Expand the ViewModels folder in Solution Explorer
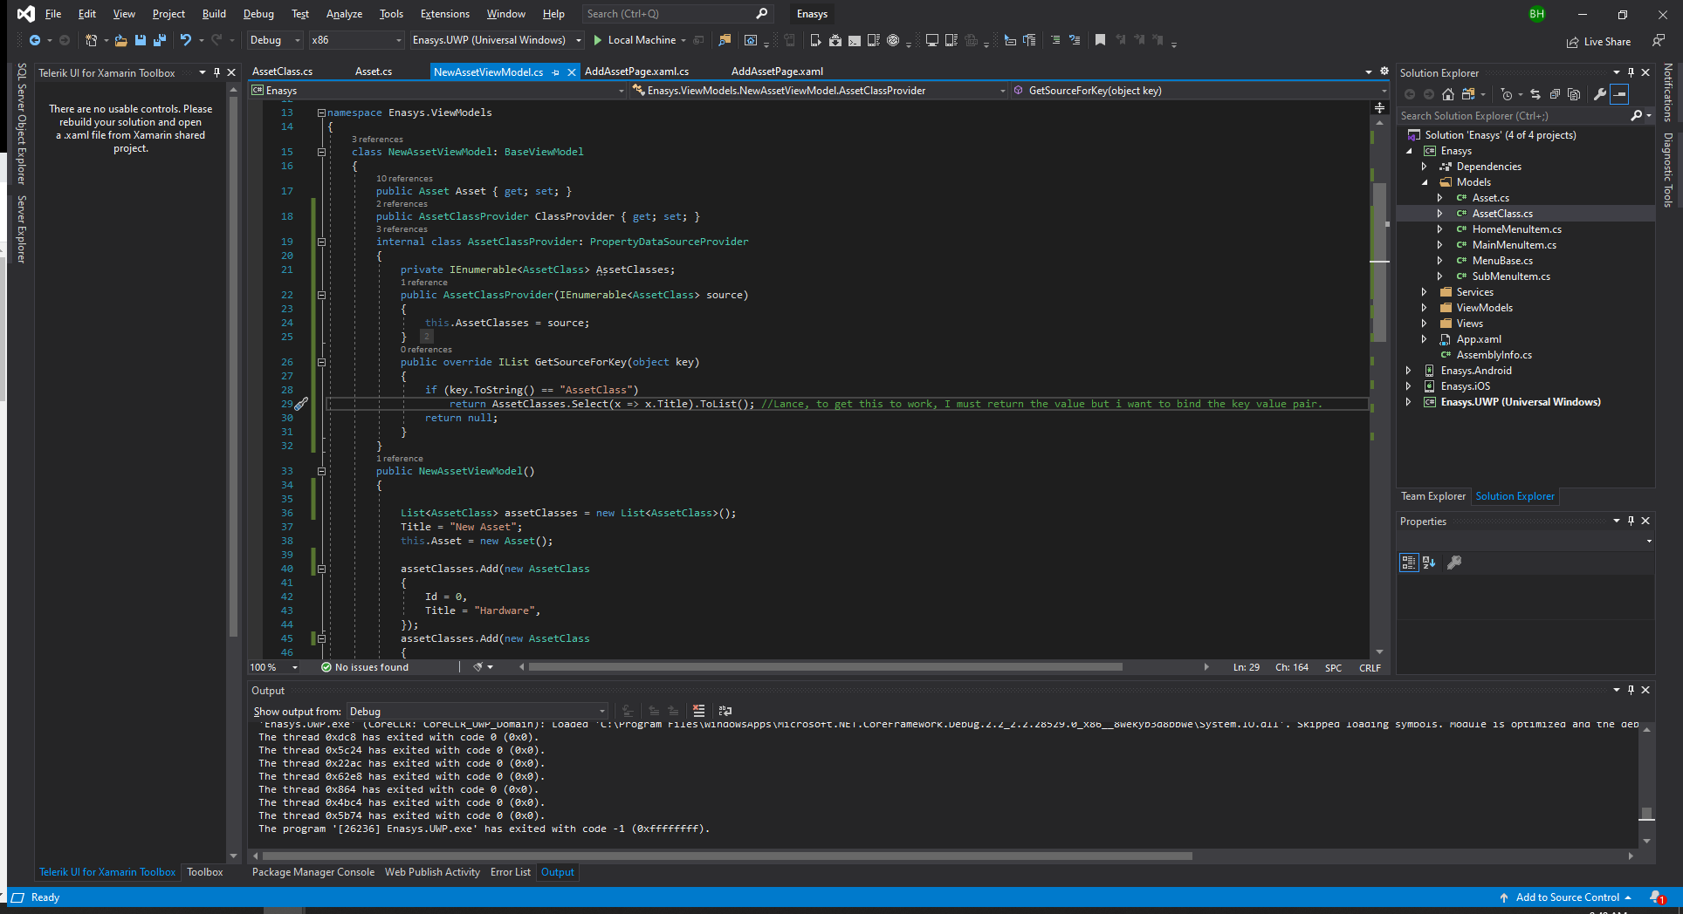Viewport: 1683px width, 914px height. coord(1424,308)
